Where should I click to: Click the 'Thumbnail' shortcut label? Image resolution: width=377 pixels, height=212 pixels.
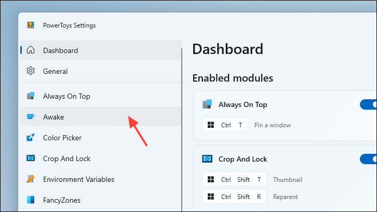288,179
